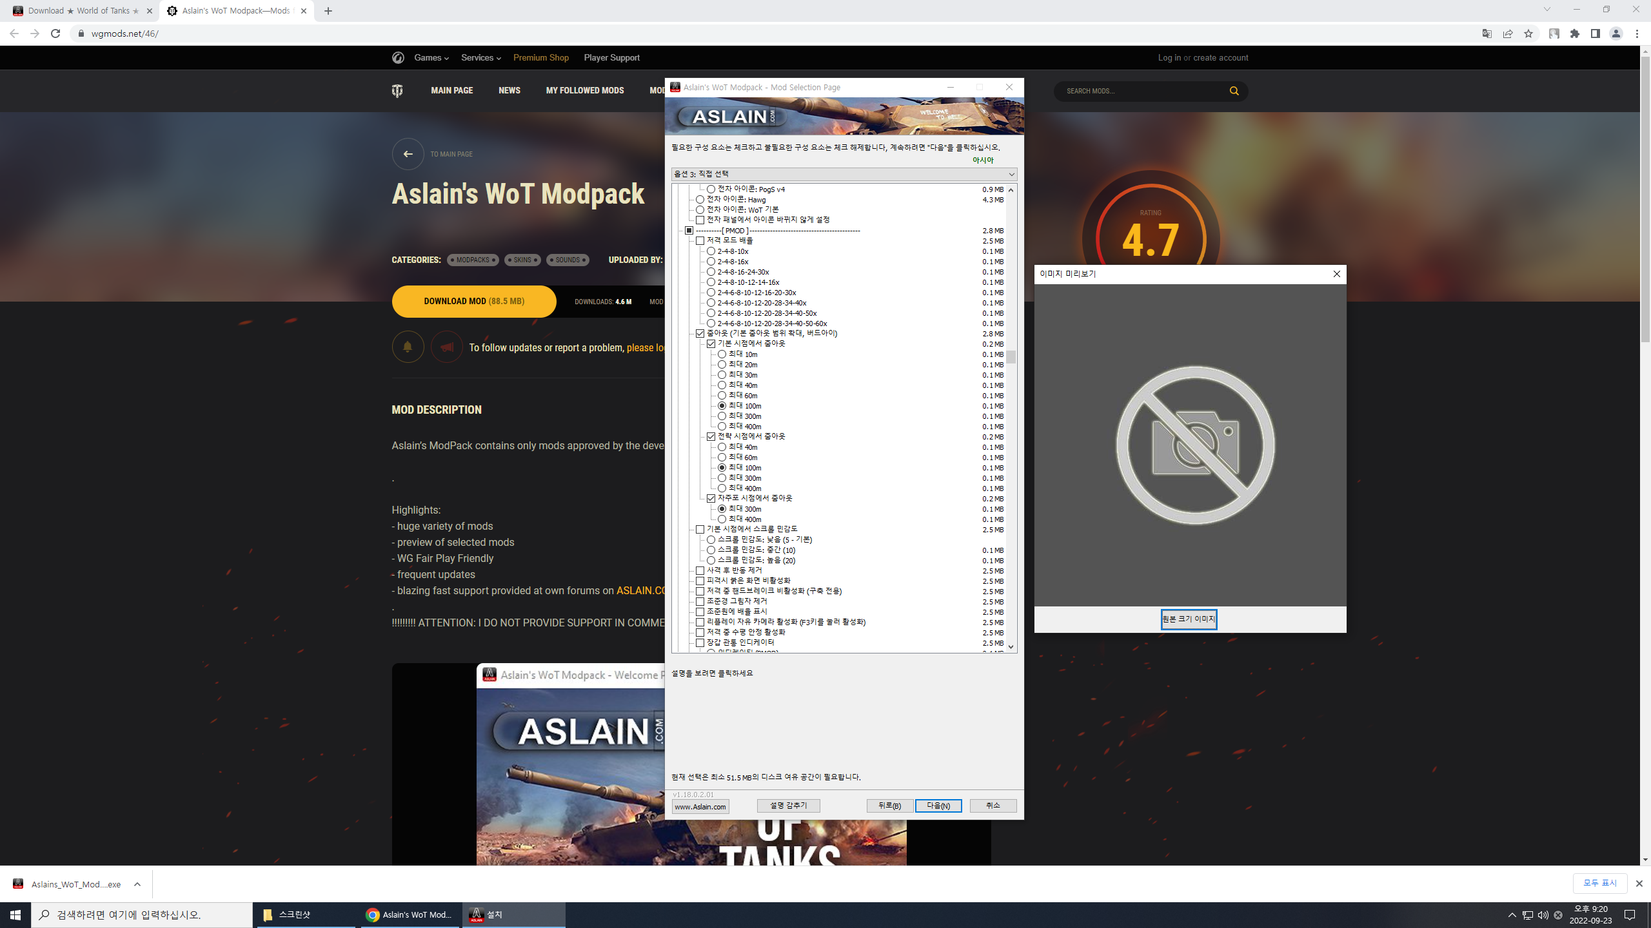The height and width of the screenshot is (928, 1651).
Task: Click the megaphone report-problem icon
Action: tap(446, 347)
